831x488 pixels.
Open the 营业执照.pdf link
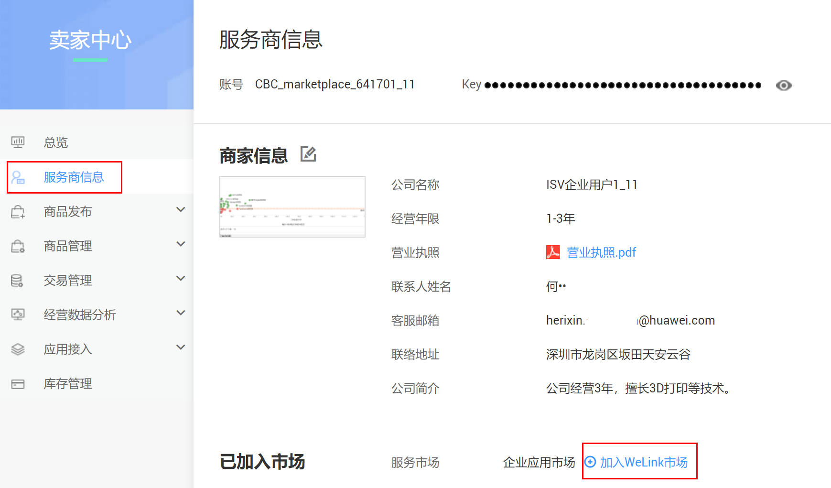click(x=601, y=252)
